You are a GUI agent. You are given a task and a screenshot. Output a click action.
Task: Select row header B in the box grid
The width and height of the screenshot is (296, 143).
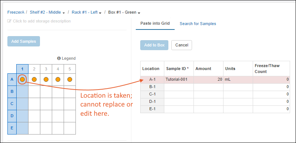(12, 92)
